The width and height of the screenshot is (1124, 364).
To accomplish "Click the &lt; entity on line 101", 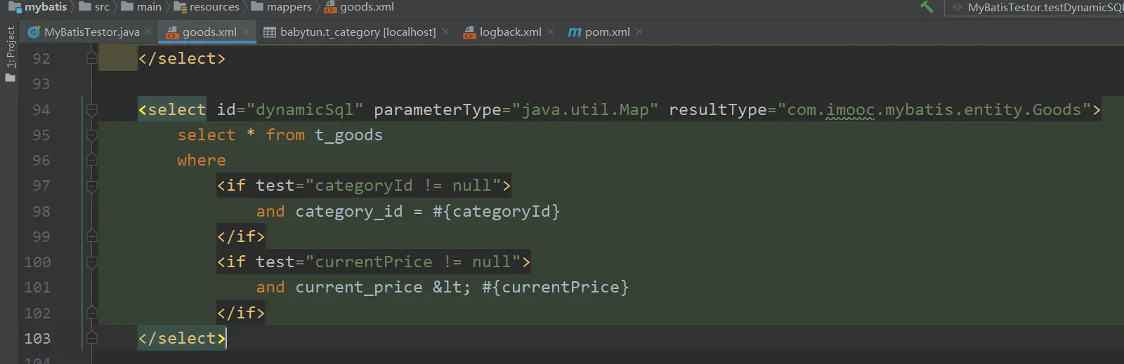I will [x=452, y=288].
